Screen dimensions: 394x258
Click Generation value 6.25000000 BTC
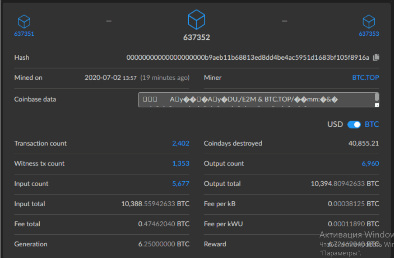pos(163,244)
